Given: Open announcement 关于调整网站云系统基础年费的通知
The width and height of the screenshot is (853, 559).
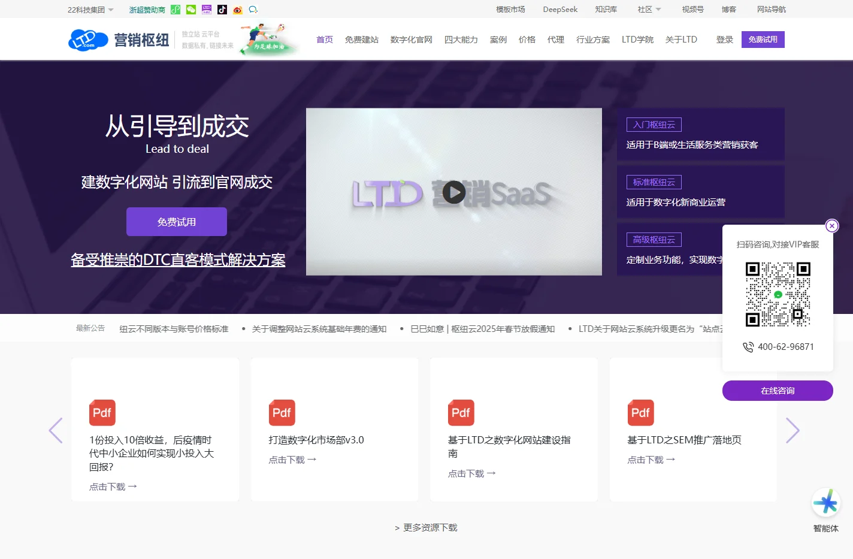Looking at the screenshot, I should tap(319, 329).
